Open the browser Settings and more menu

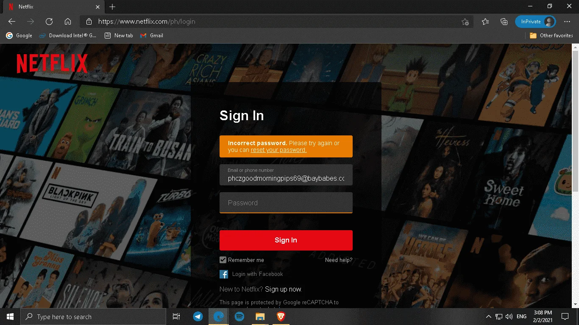click(x=567, y=22)
